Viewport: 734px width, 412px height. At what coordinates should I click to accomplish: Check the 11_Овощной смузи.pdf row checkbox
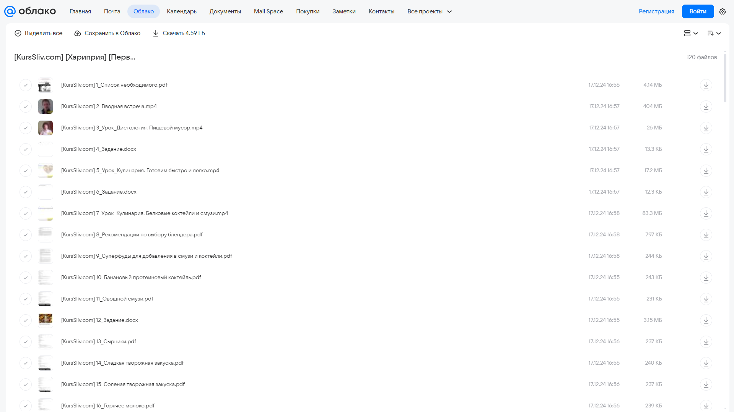(26, 299)
